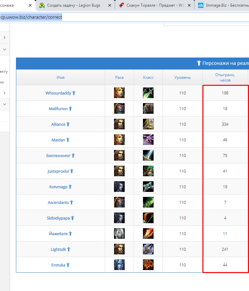
Task: Click the browser address bar URL
Action: coord(31,17)
